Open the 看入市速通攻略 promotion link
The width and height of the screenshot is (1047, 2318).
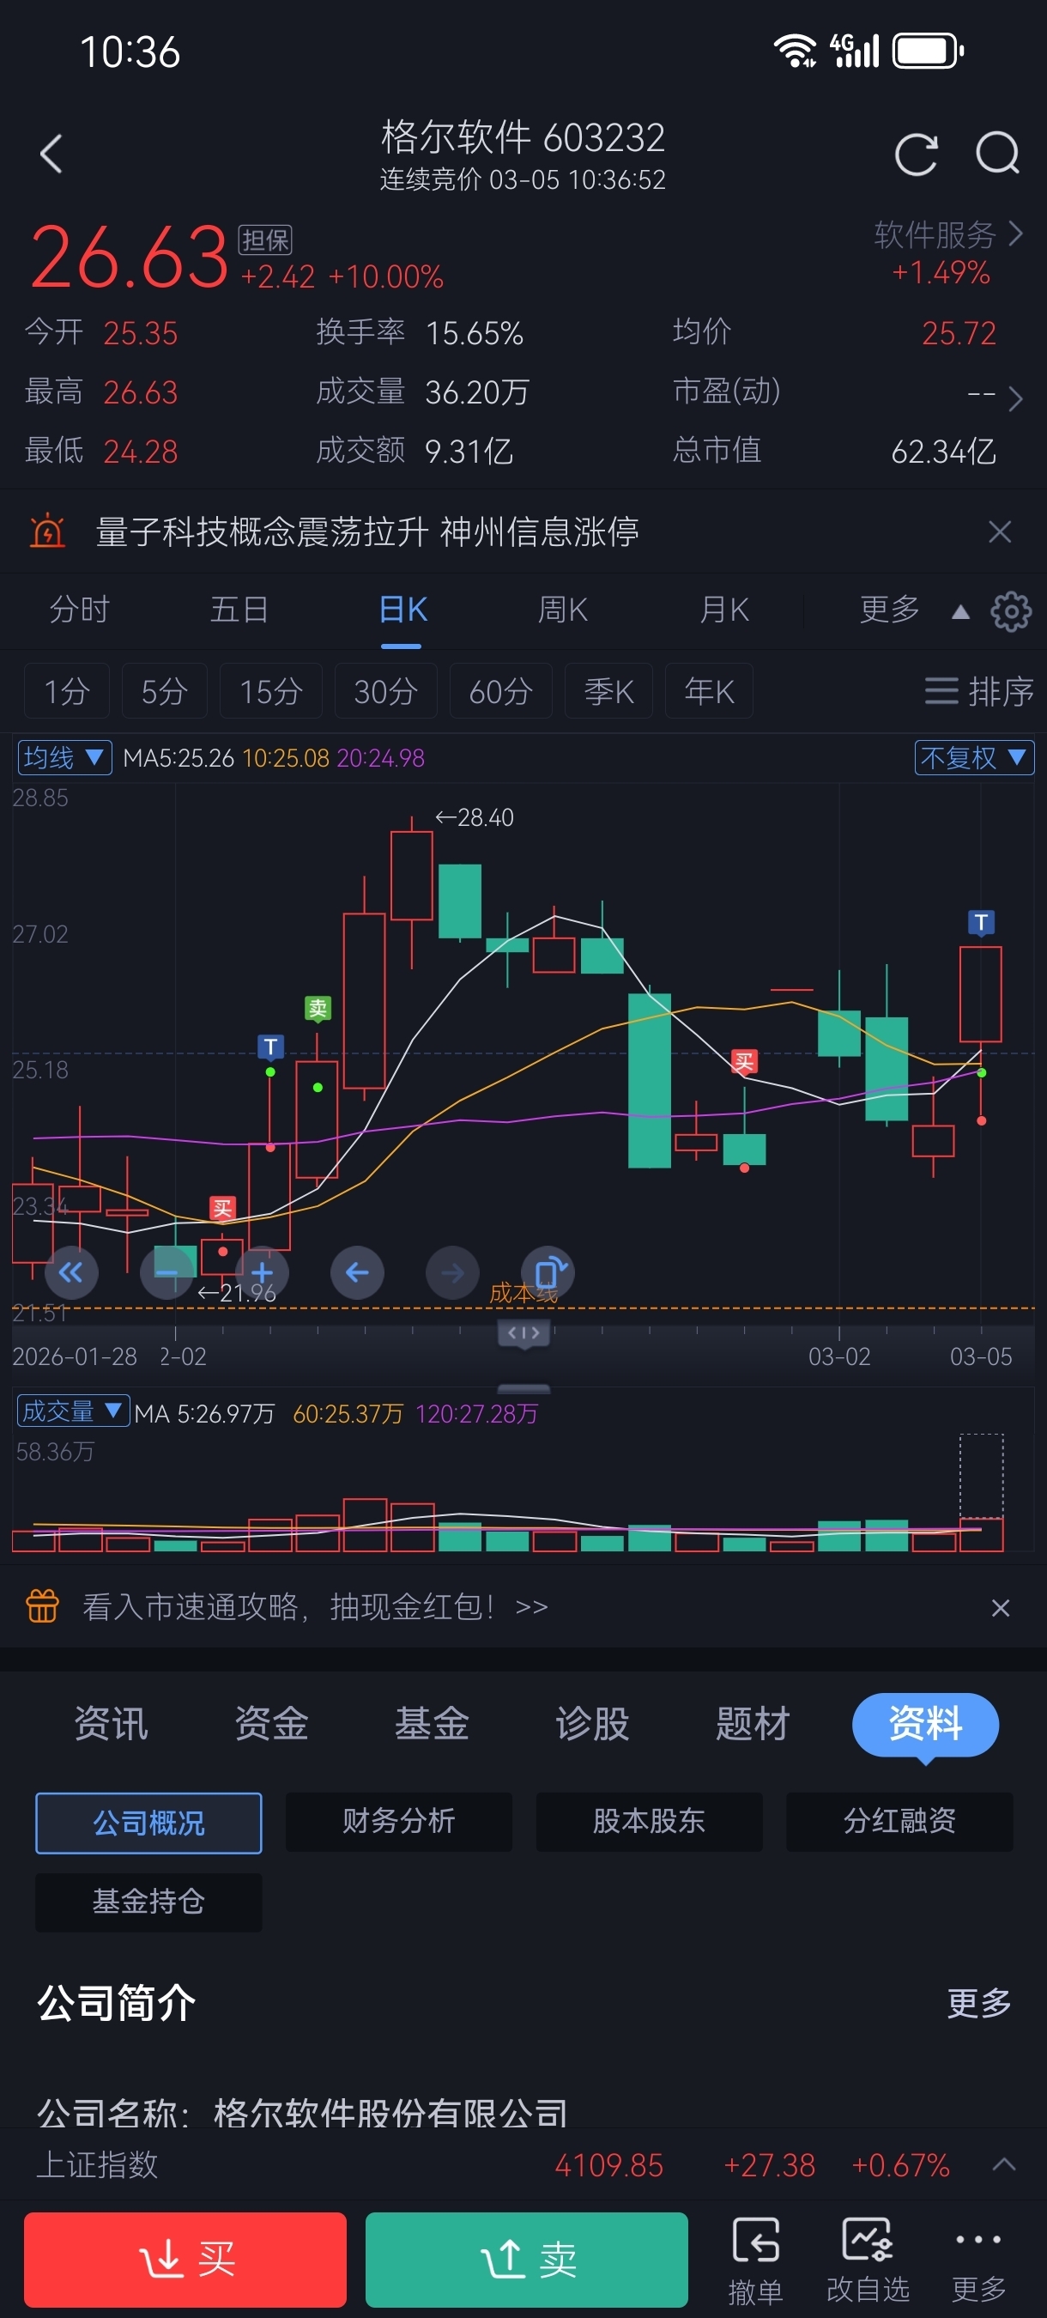point(315,1606)
